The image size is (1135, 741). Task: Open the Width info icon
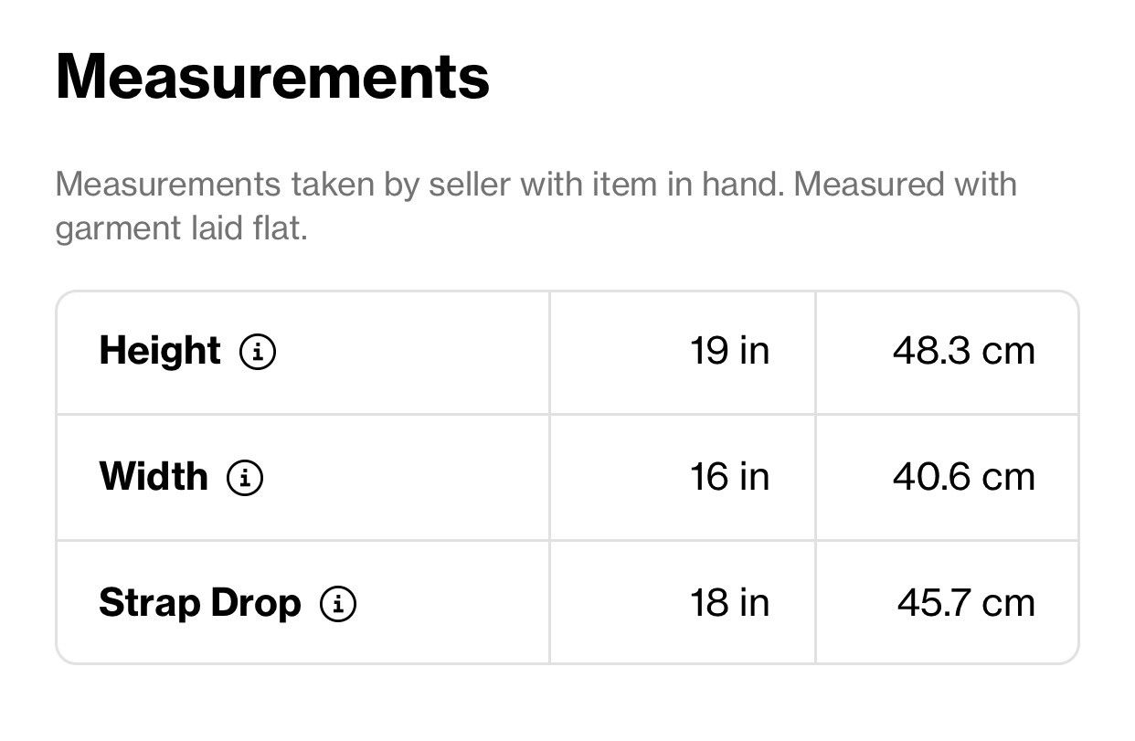pyautogui.click(x=245, y=478)
